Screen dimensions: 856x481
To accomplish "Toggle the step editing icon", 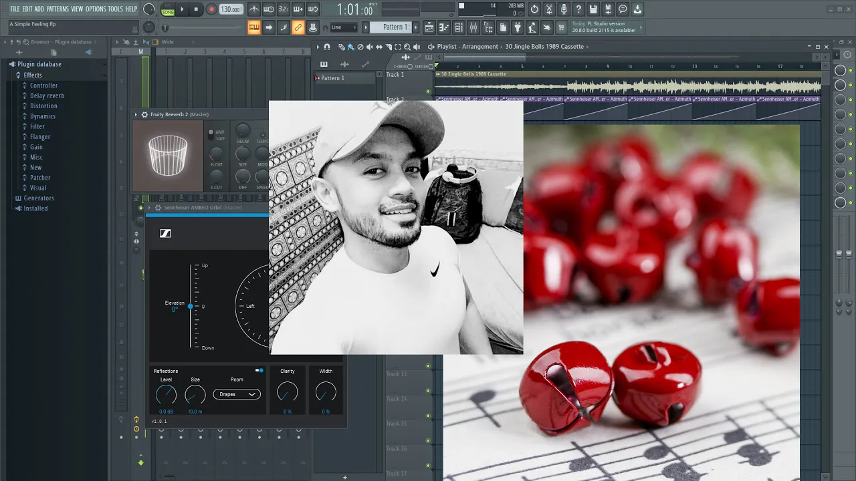I will [284, 27].
